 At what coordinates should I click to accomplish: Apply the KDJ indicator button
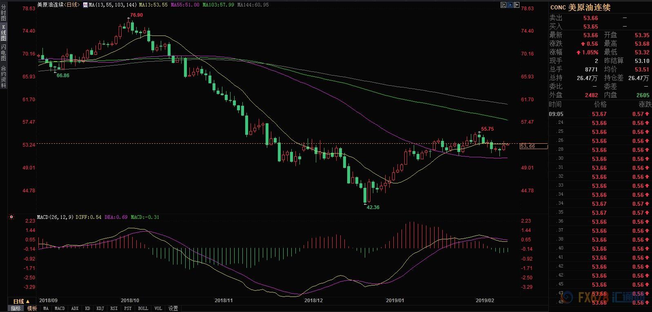click(100, 308)
